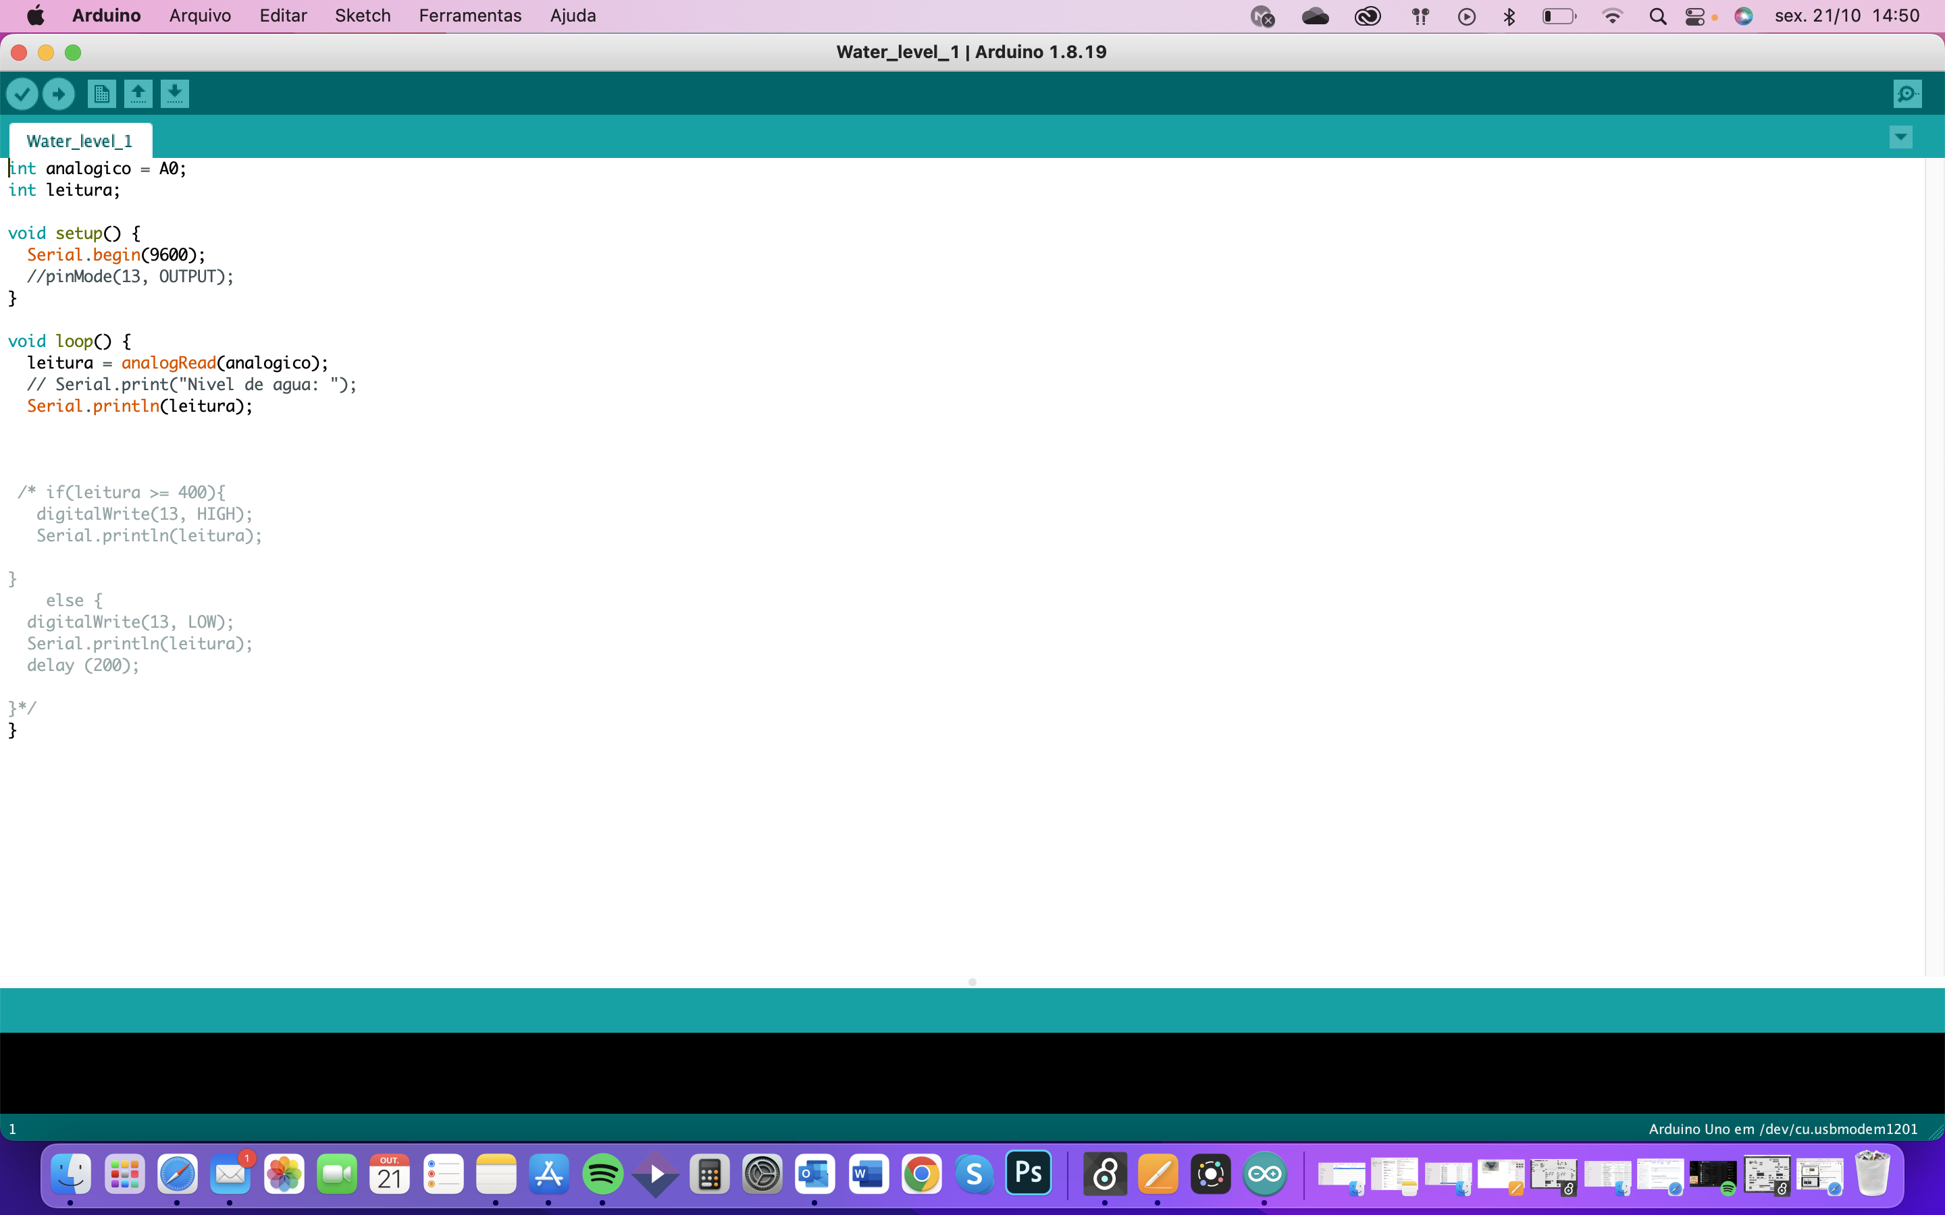Open the Trash from the Dock

tap(1873, 1174)
